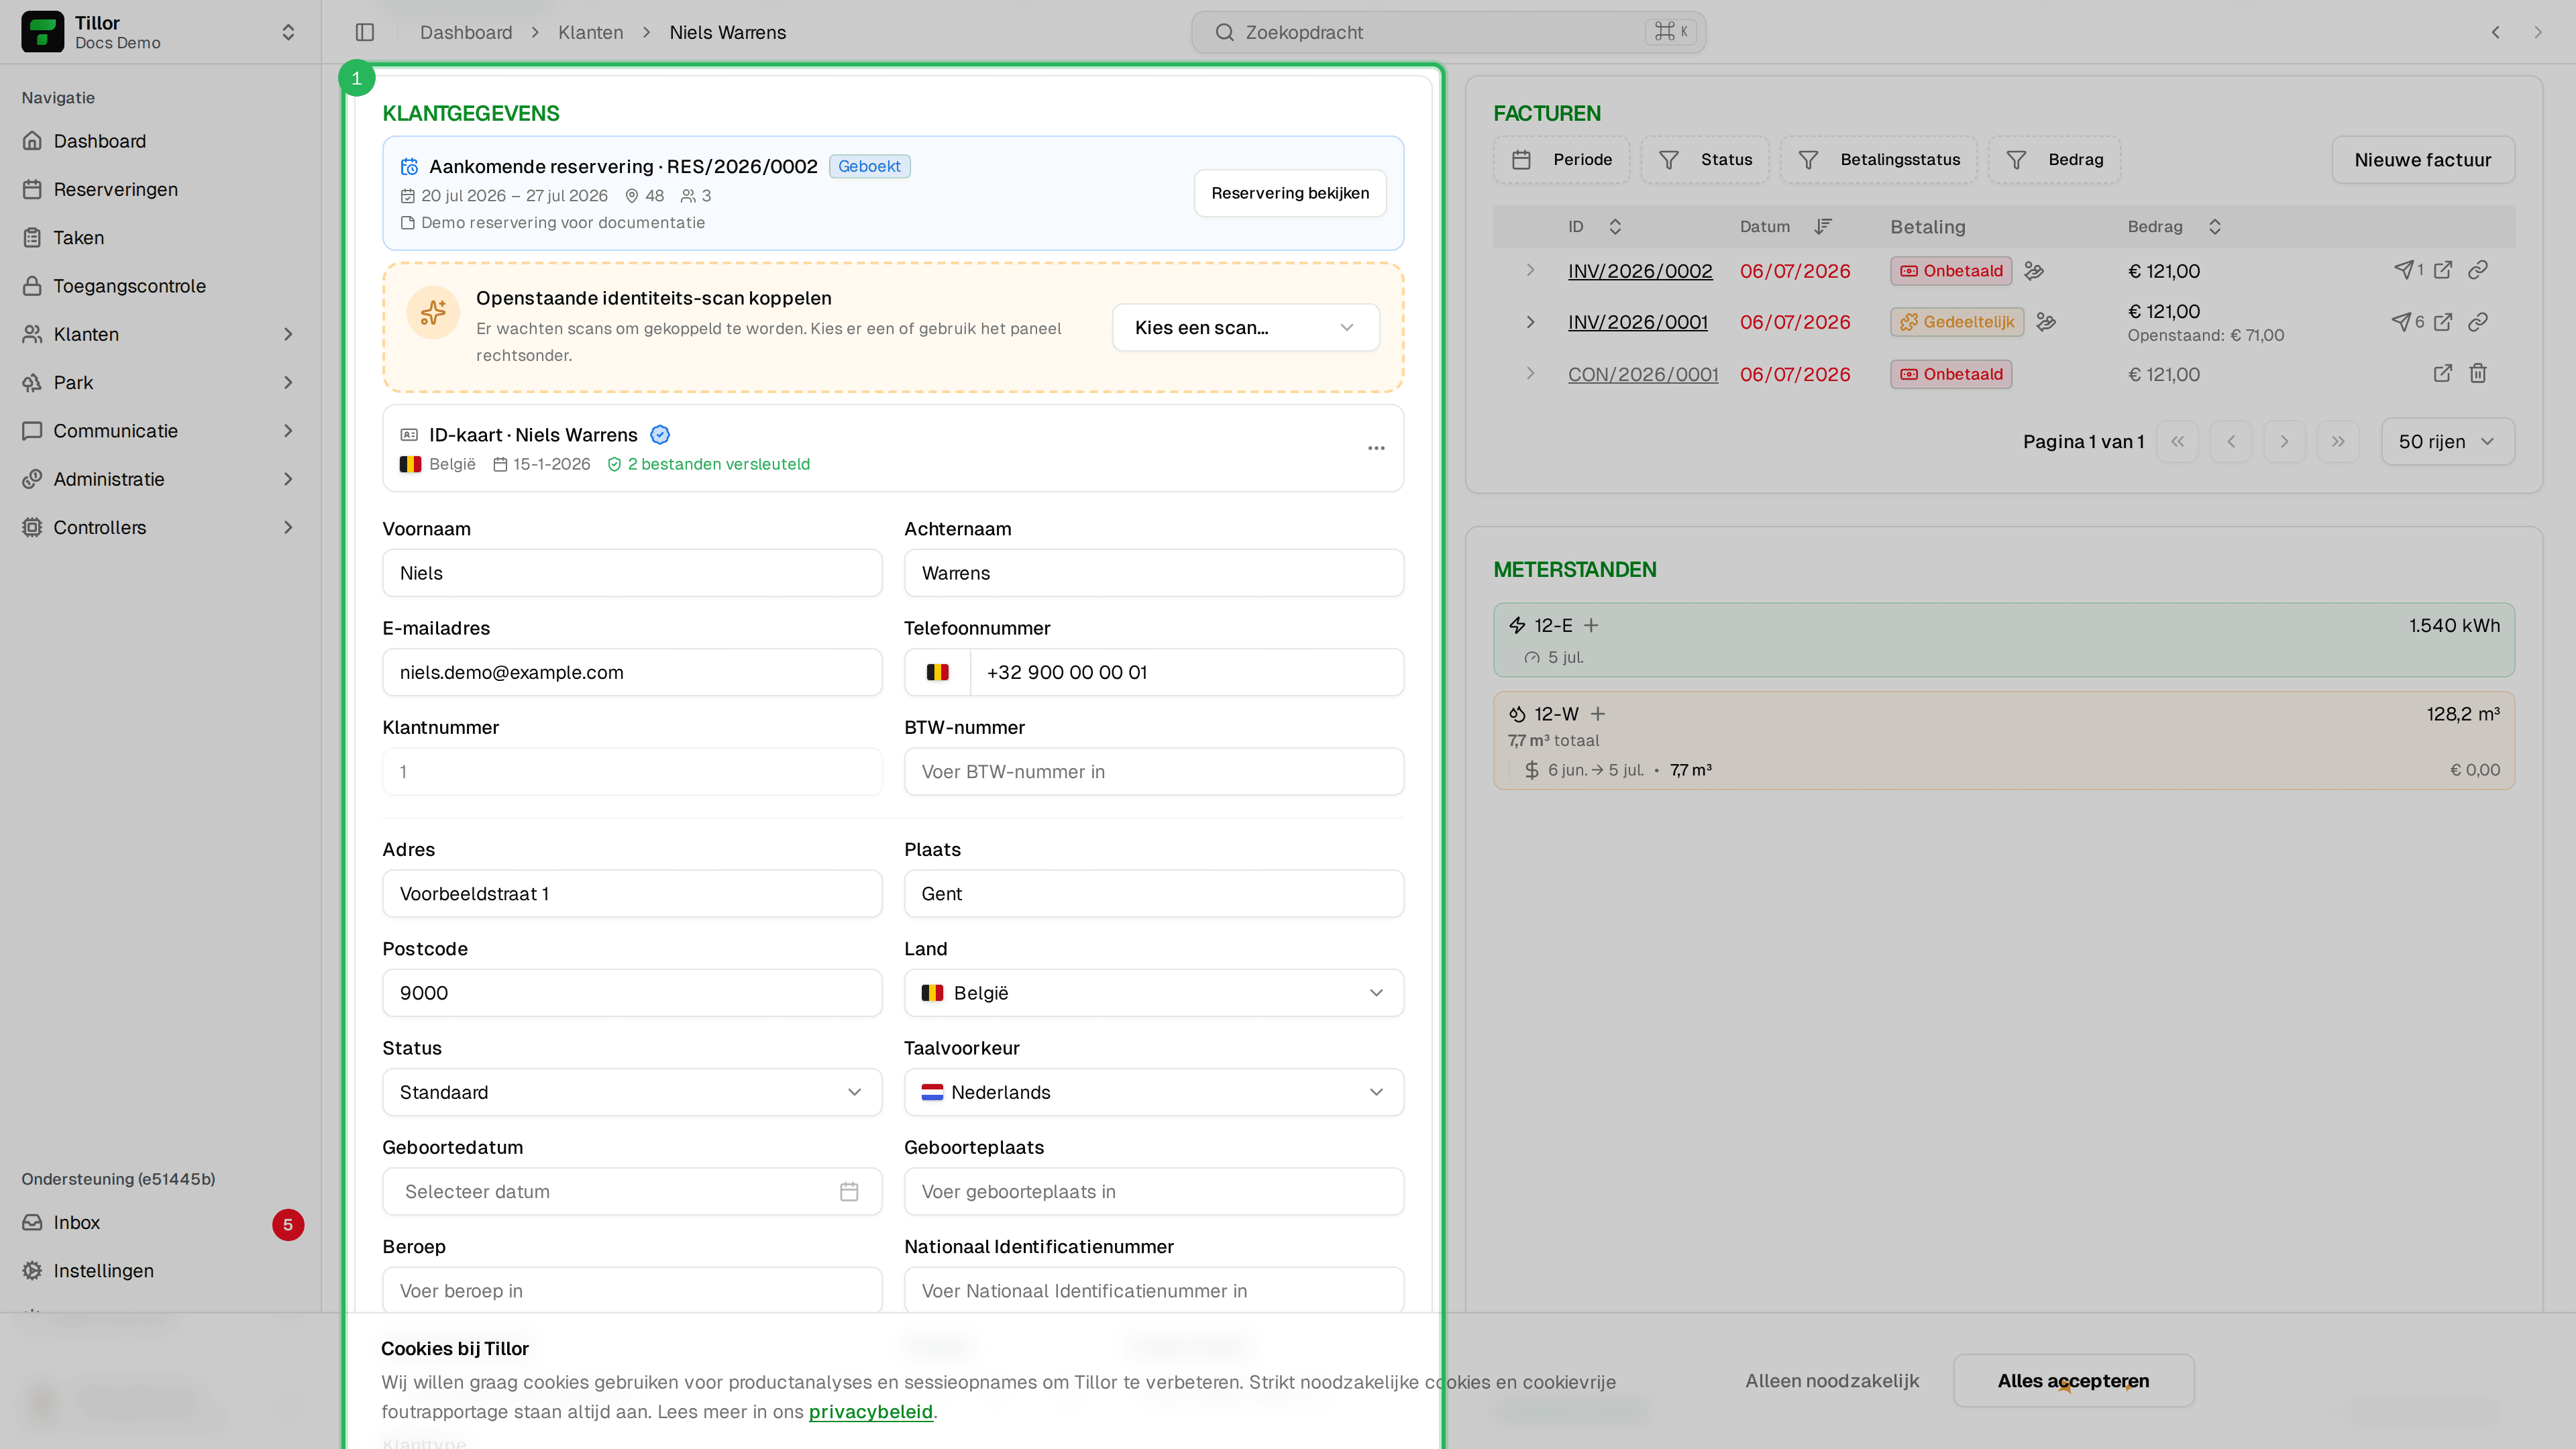Copy the link for INV/2026/0002
The width and height of the screenshot is (2576, 1449).
(x=2478, y=270)
